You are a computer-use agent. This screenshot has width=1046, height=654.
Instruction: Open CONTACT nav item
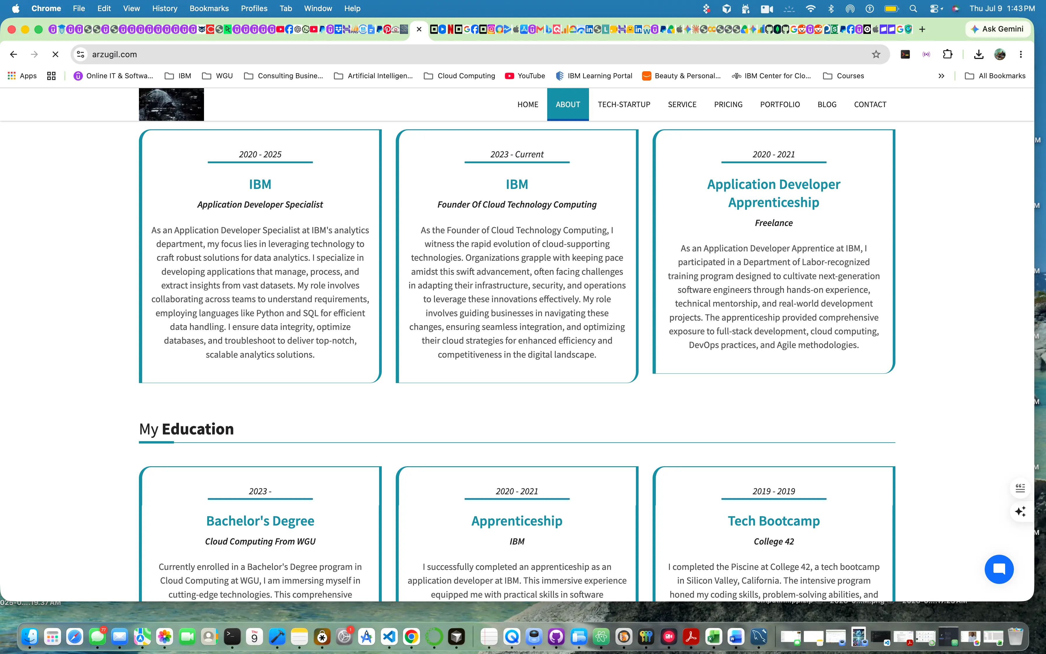[870, 104]
